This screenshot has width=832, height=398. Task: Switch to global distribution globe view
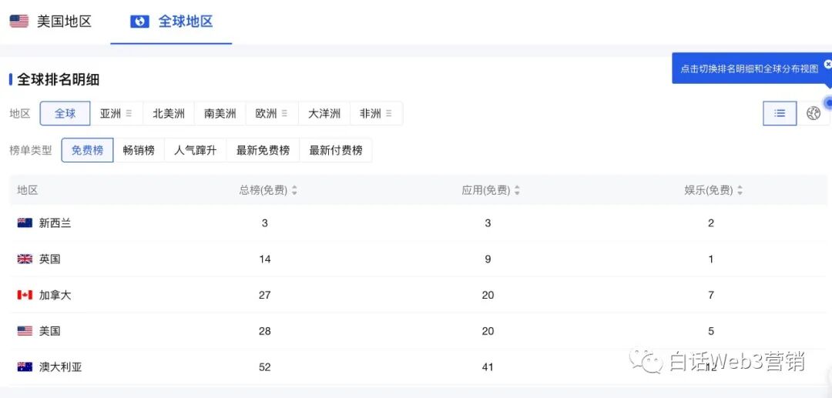point(814,113)
